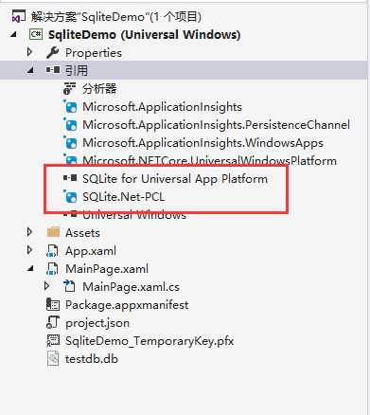Image resolution: width=370 pixels, height=415 pixels.
Task: Click the analyzer icon beside 分析器
Action: pos(70,88)
